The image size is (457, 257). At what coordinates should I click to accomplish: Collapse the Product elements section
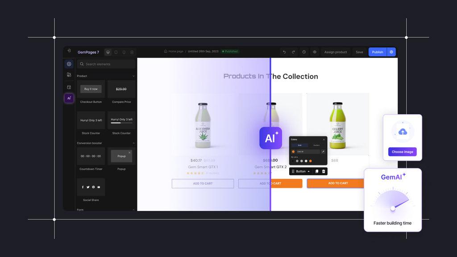click(x=133, y=76)
